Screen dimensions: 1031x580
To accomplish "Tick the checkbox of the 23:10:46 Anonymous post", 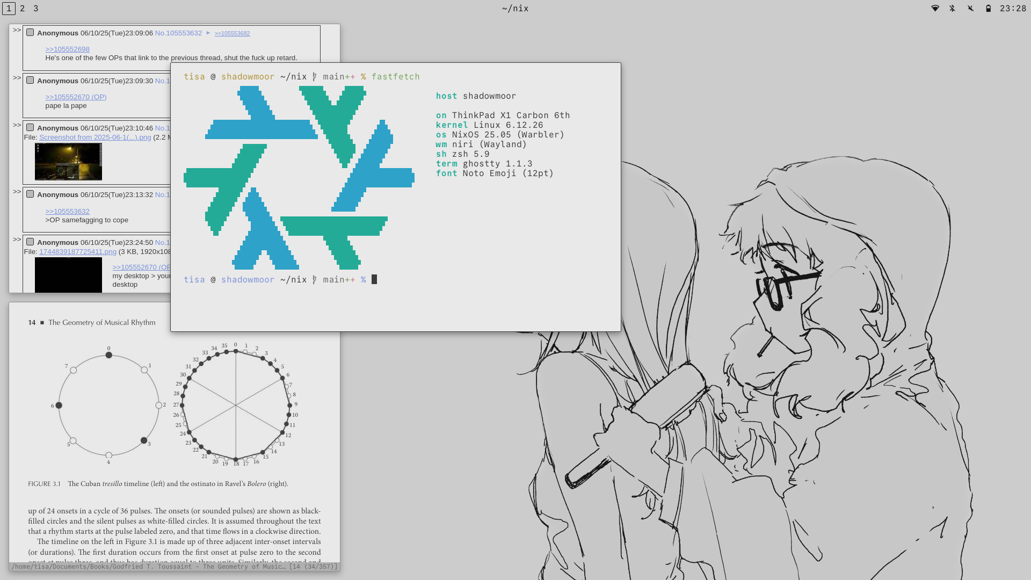I will point(30,128).
